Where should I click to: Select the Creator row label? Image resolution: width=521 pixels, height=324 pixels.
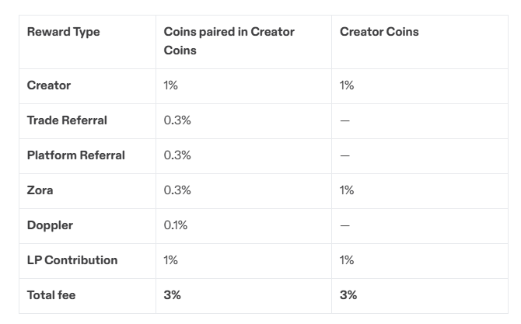pos(49,85)
